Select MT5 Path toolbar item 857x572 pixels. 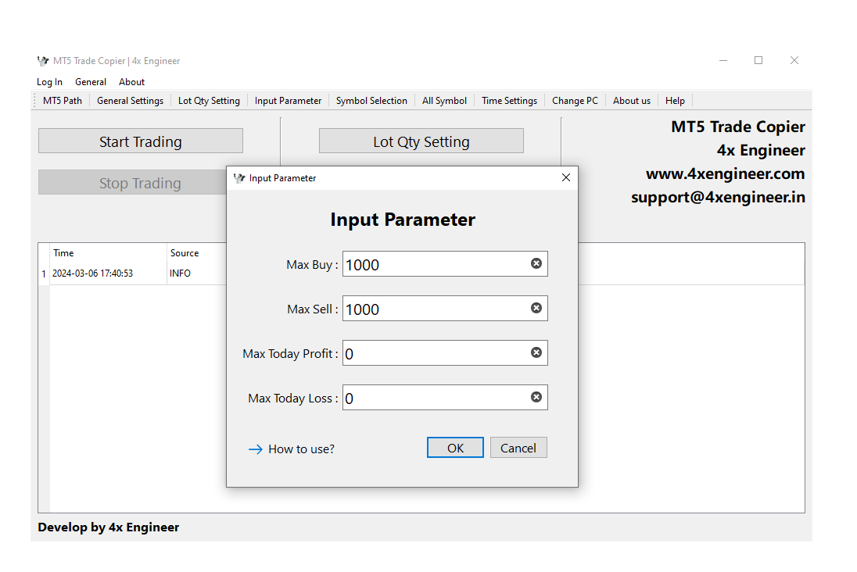(63, 101)
